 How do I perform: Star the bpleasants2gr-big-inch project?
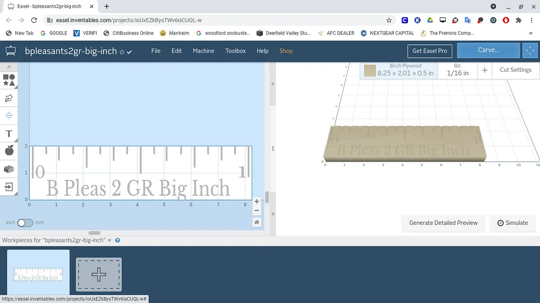[x=121, y=52]
